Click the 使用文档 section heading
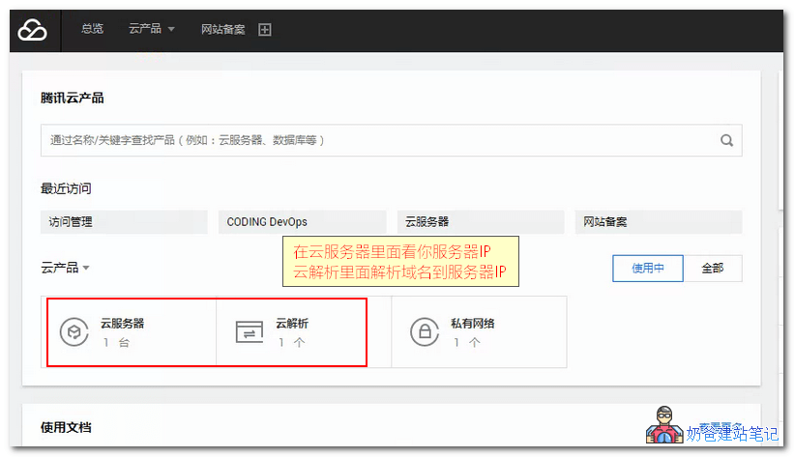Image resolution: width=794 pixels, height=457 pixels. pyautogui.click(x=66, y=428)
